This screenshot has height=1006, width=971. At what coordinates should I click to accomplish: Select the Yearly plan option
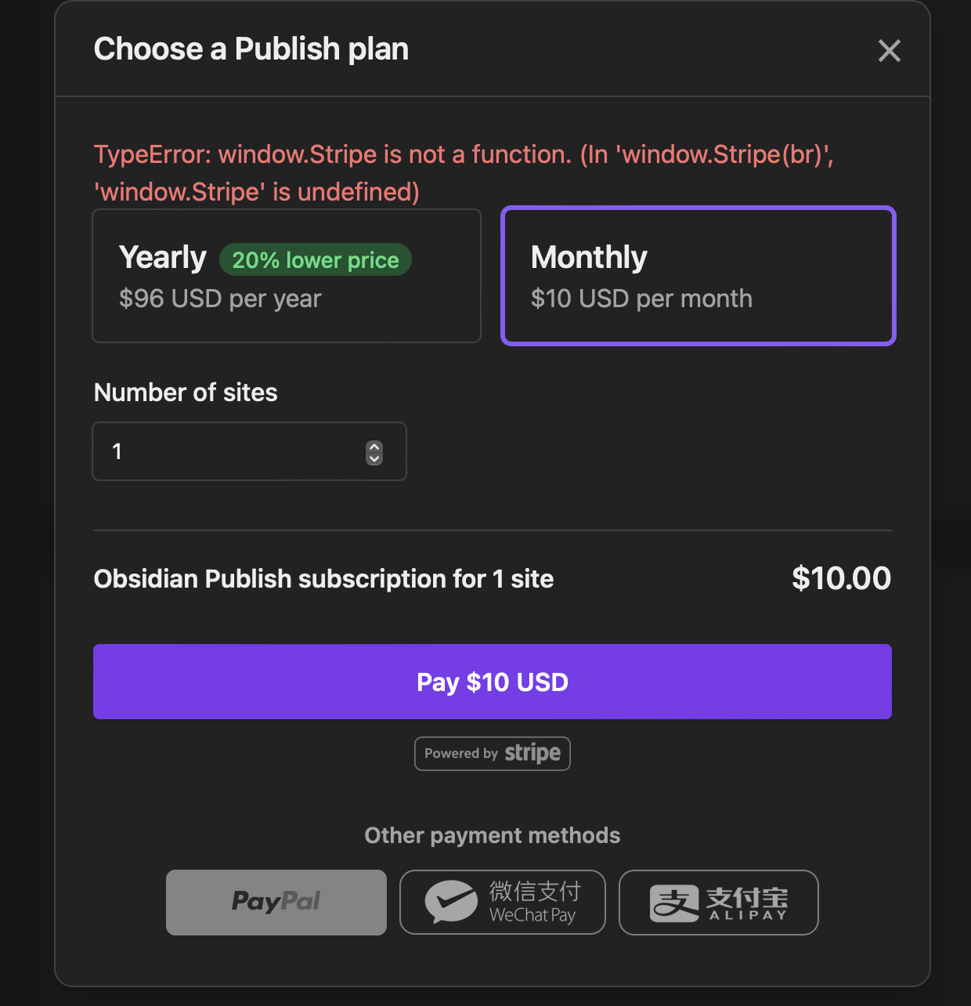tap(287, 276)
